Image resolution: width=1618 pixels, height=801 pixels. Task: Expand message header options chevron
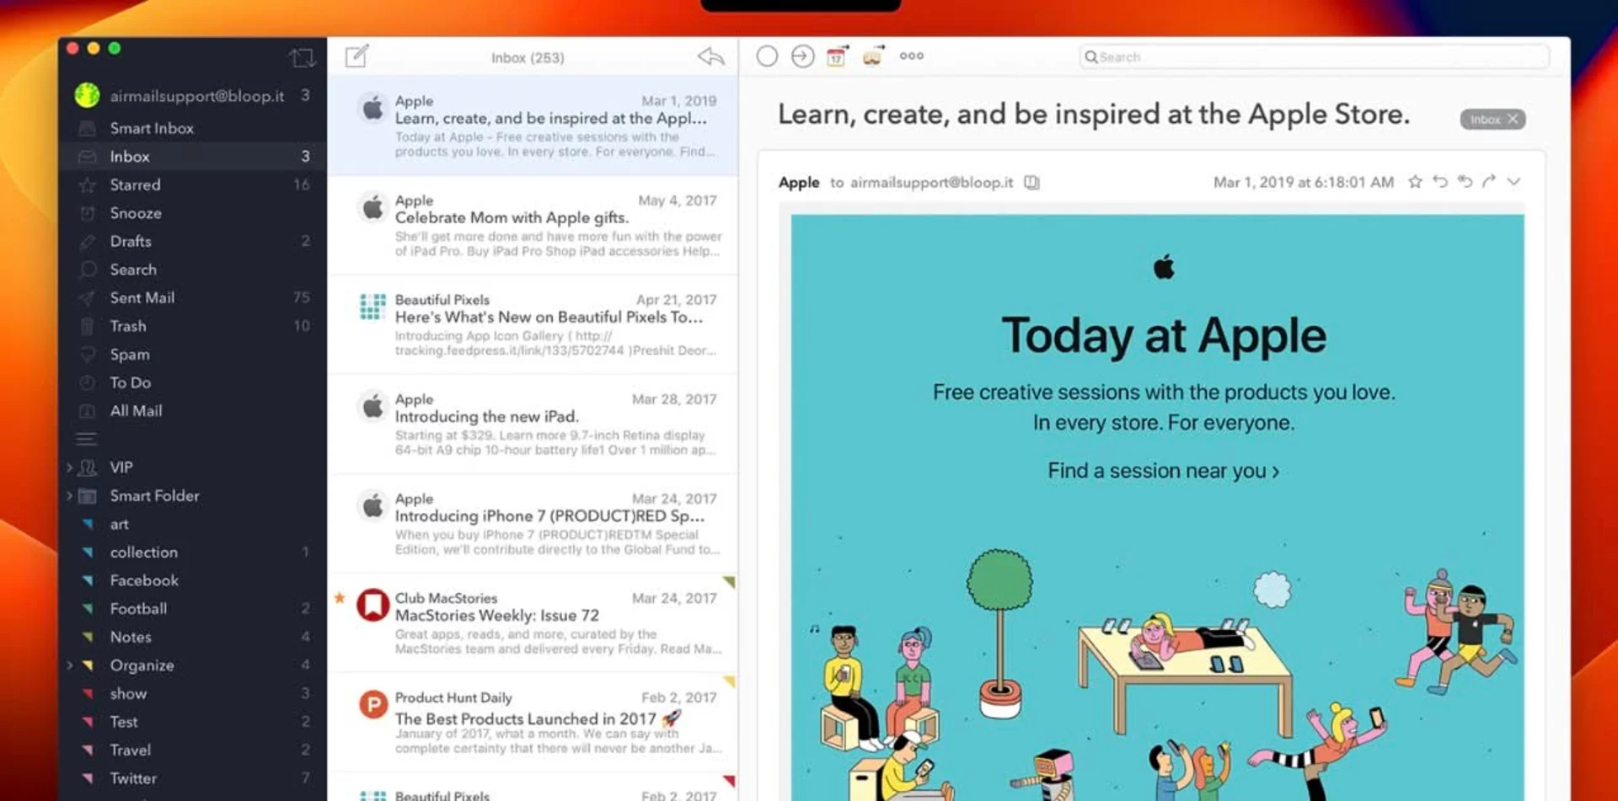coord(1514,182)
